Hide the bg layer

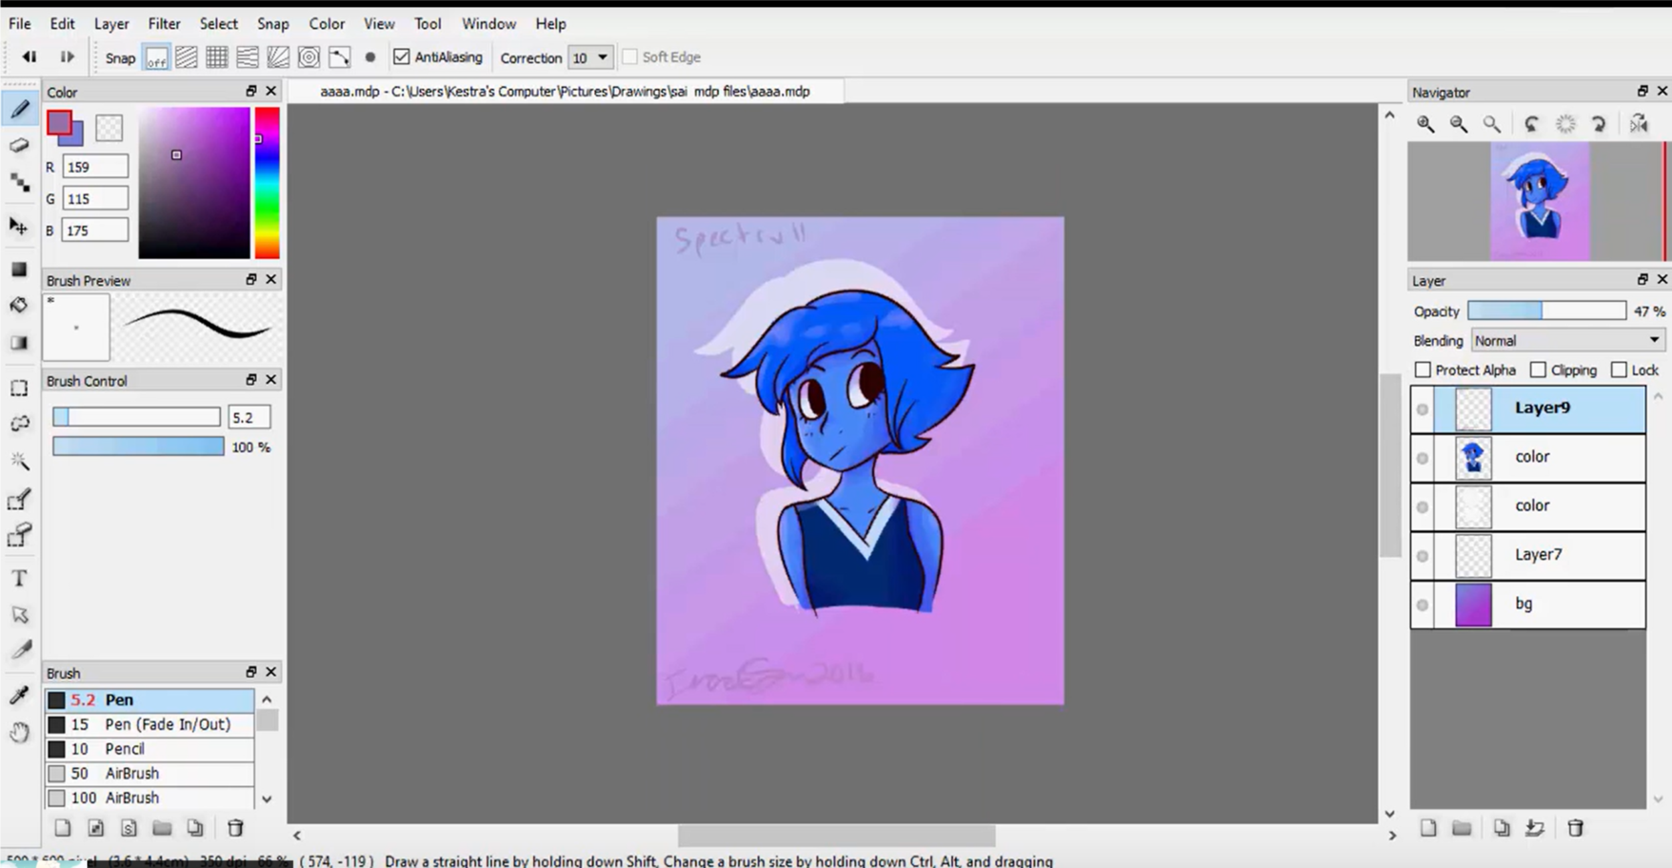(x=1423, y=605)
